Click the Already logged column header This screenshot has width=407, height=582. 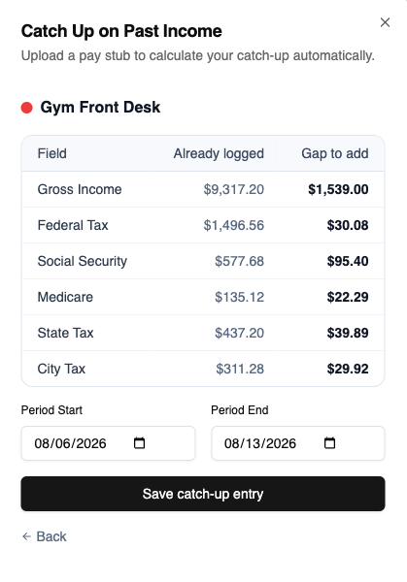(219, 153)
